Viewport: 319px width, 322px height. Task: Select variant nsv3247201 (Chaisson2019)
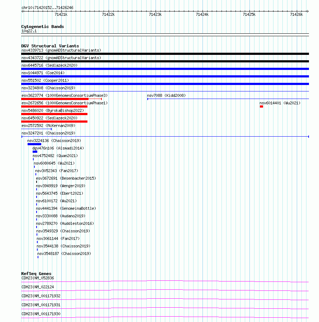[x=48, y=133]
